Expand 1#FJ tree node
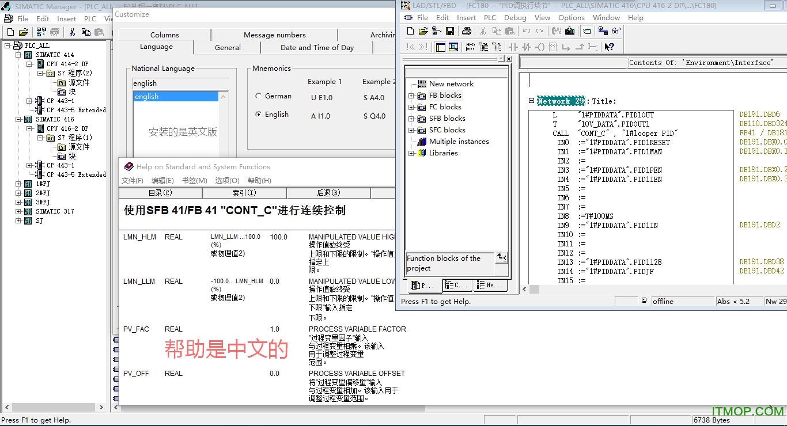The height and width of the screenshot is (426, 787). [18, 184]
